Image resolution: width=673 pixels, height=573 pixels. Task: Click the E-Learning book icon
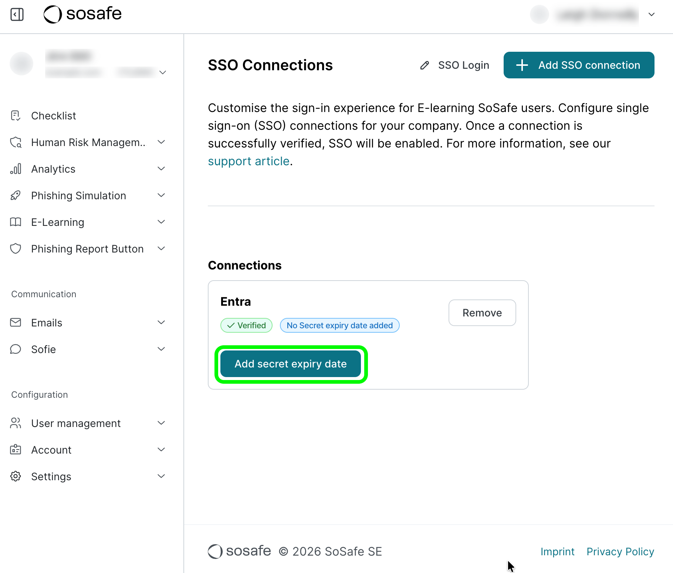(x=16, y=222)
